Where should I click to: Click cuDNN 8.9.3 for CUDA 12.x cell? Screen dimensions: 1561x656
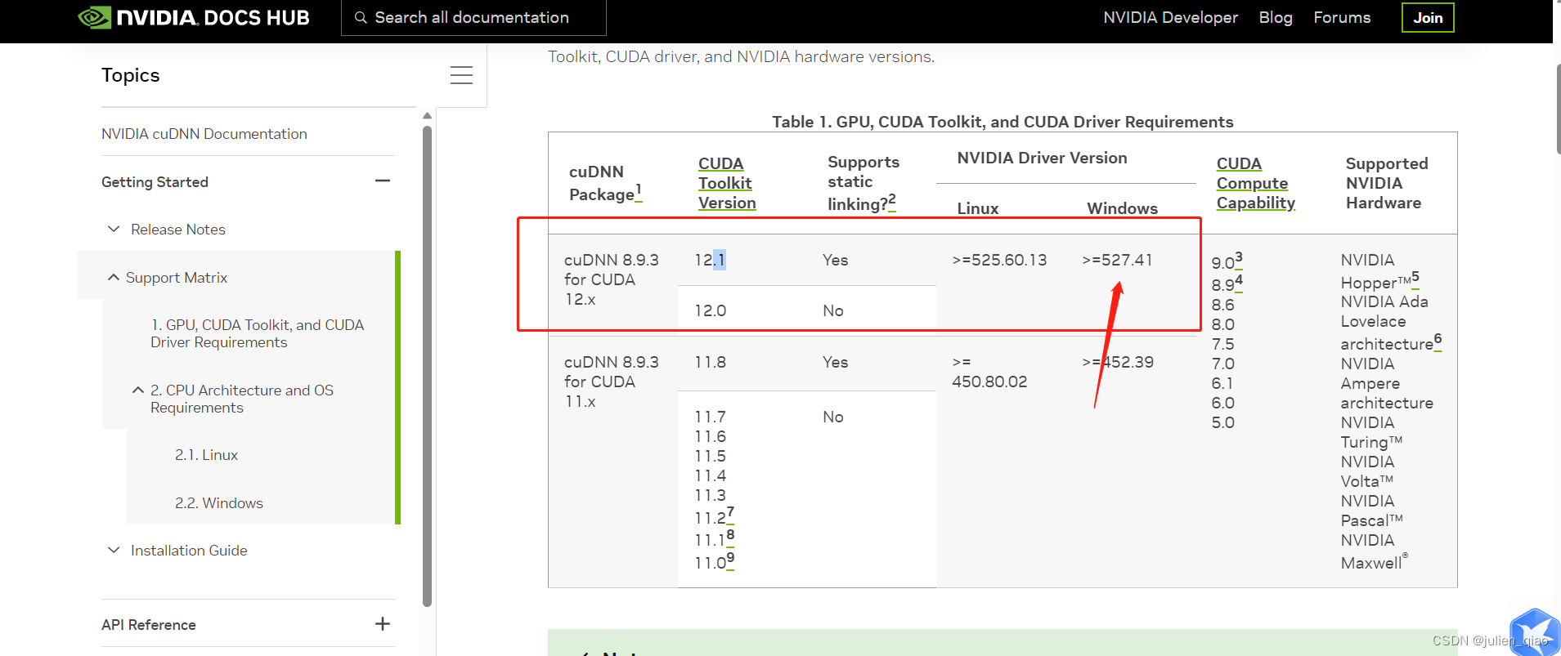tap(612, 279)
